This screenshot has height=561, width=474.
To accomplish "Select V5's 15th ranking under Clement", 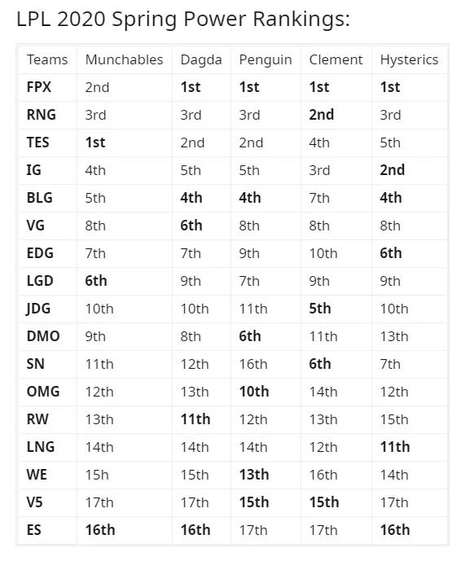I will [324, 502].
